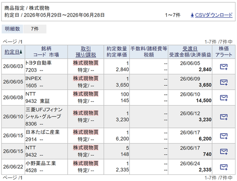Click stock code 4528 in last row
Viewport: 237px width, 181px height.
click(x=31, y=170)
